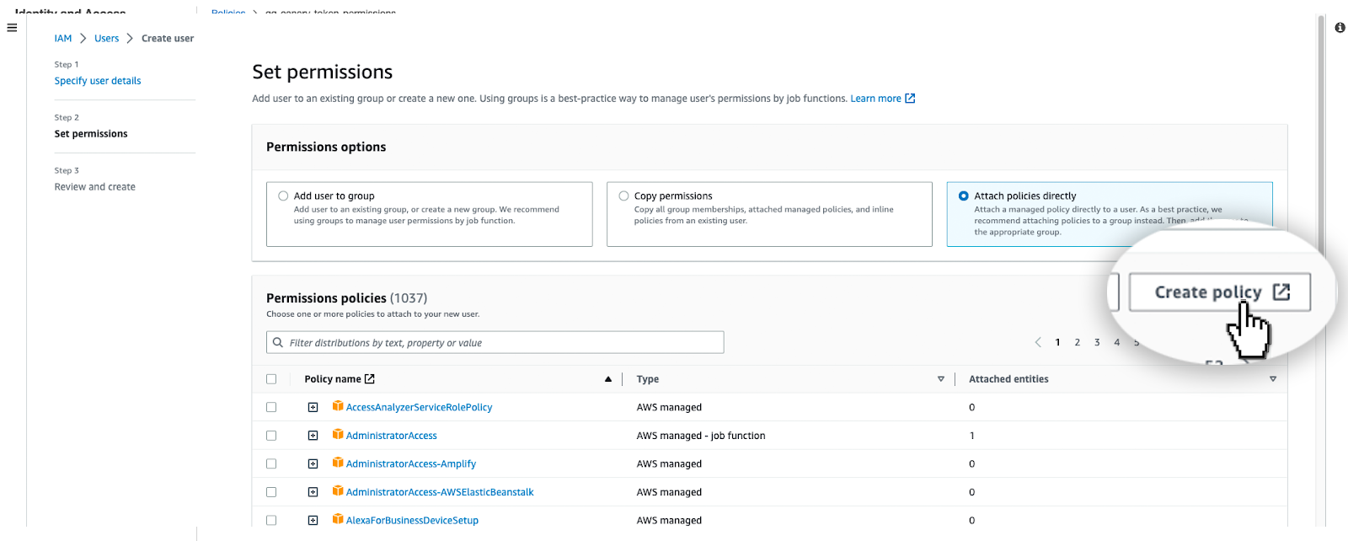Screen dimensions: 1348x541
Task: Open the Type column sort arrow
Action: click(941, 379)
